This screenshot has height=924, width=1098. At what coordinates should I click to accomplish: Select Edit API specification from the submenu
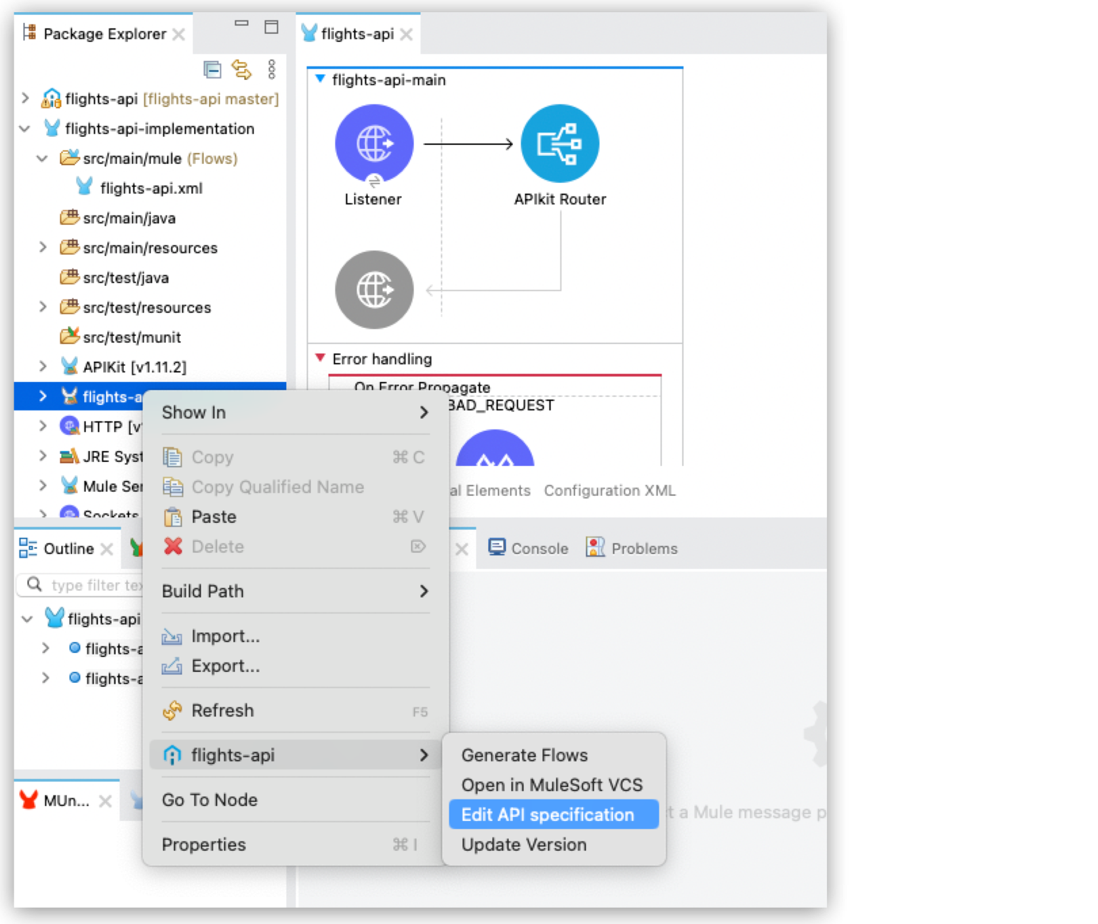tap(546, 814)
